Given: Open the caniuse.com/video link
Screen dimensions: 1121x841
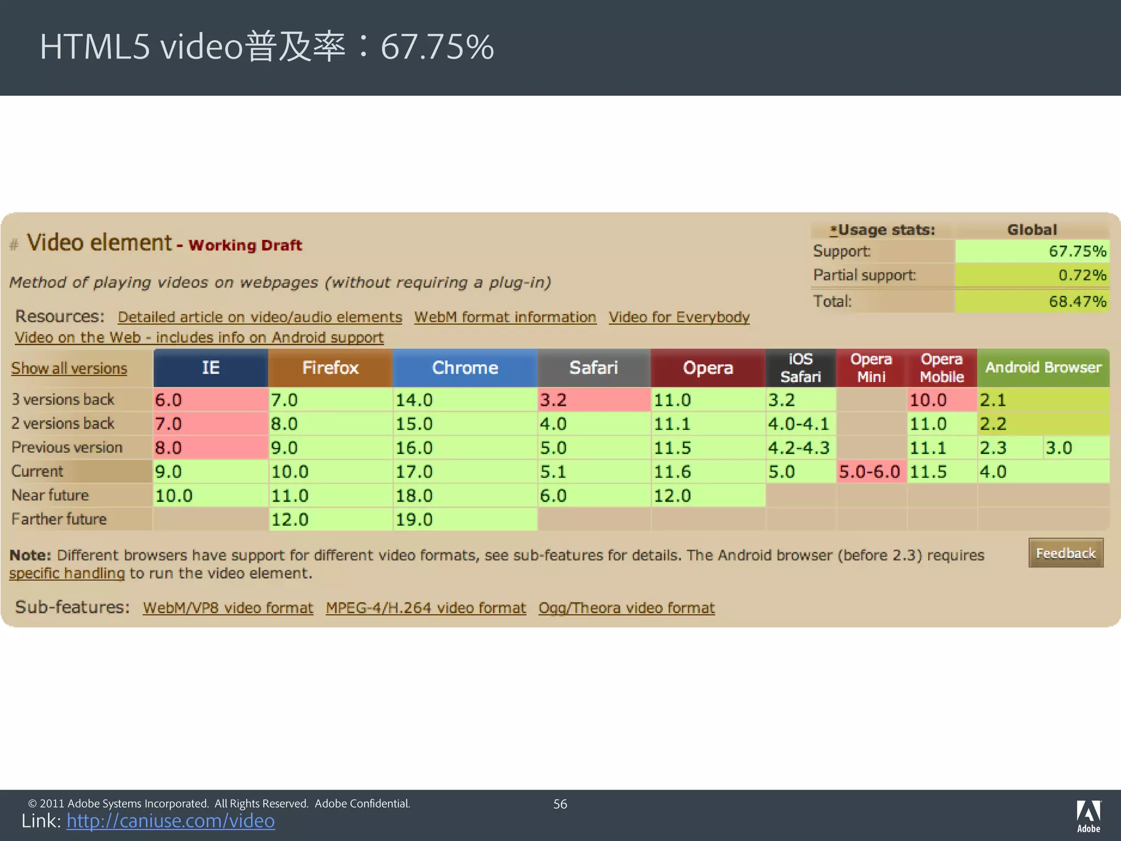Looking at the screenshot, I should [171, 820].
